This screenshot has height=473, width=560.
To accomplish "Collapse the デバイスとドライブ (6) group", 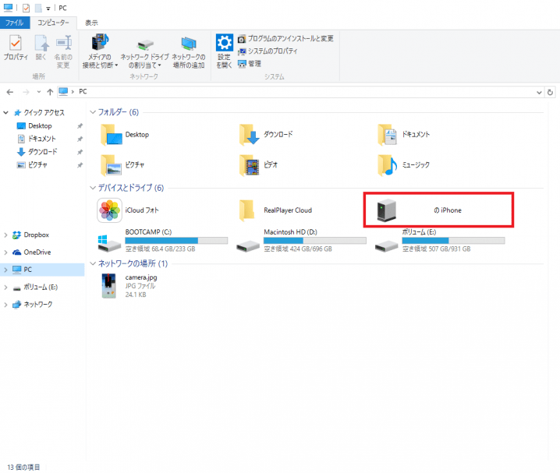I will tap(93, 188).
